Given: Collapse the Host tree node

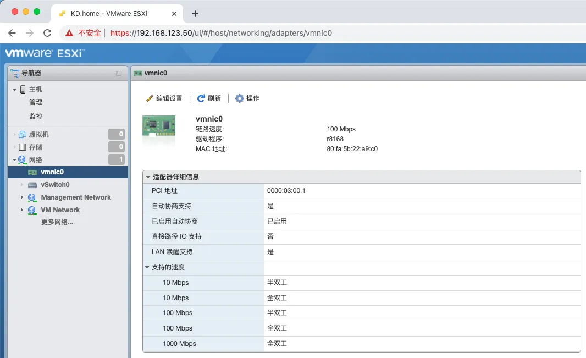Looking at the screenshot, I should pos(14,90).
